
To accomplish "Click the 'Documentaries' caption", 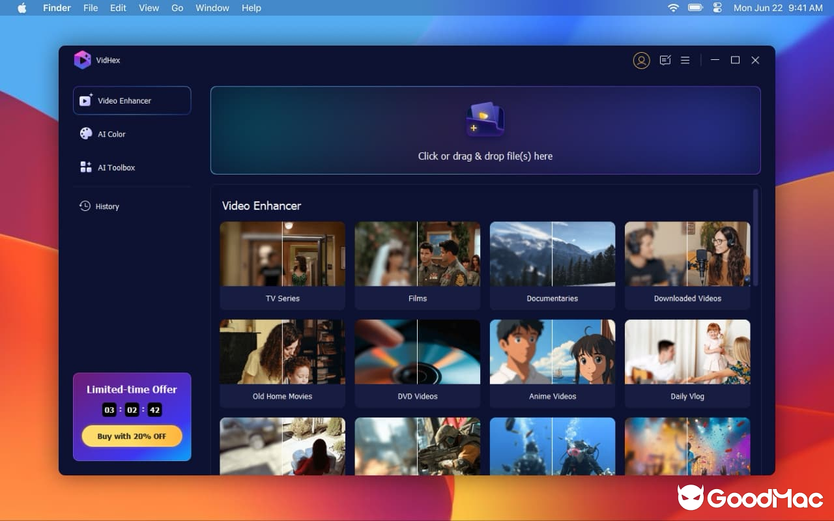I will 553,298.
